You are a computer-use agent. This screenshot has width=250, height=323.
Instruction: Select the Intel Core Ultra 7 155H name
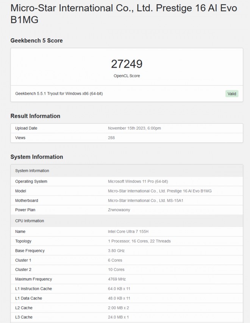[131, 231]
